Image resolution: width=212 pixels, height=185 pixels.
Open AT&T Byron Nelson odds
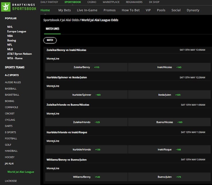point(19,54)
